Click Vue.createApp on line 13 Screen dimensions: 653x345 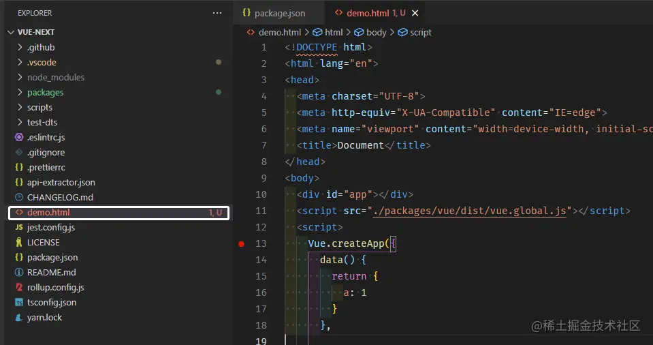pyautogui.click(x=347, y=243)
